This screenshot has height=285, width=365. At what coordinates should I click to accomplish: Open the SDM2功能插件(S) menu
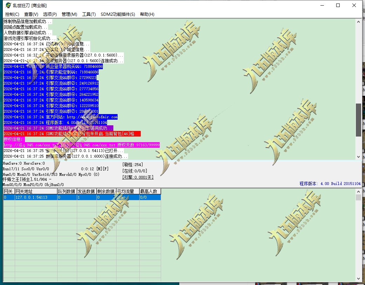tap(118, 14)
